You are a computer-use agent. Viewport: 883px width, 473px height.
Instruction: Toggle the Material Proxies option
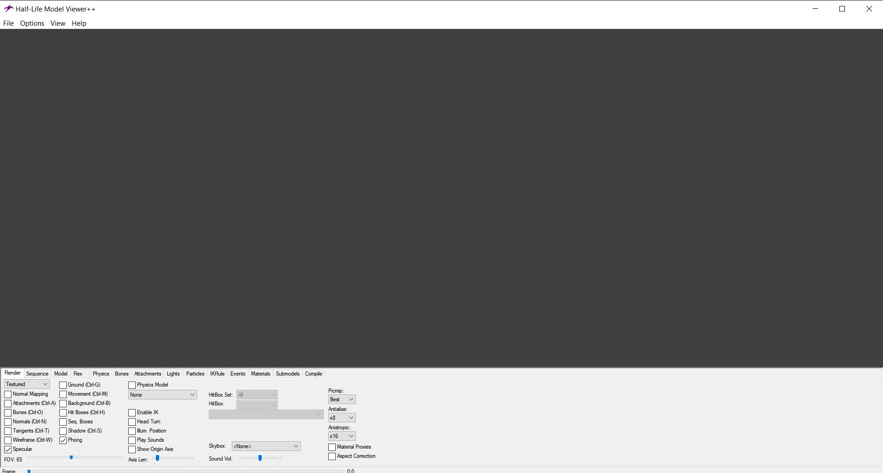point(332,447)
